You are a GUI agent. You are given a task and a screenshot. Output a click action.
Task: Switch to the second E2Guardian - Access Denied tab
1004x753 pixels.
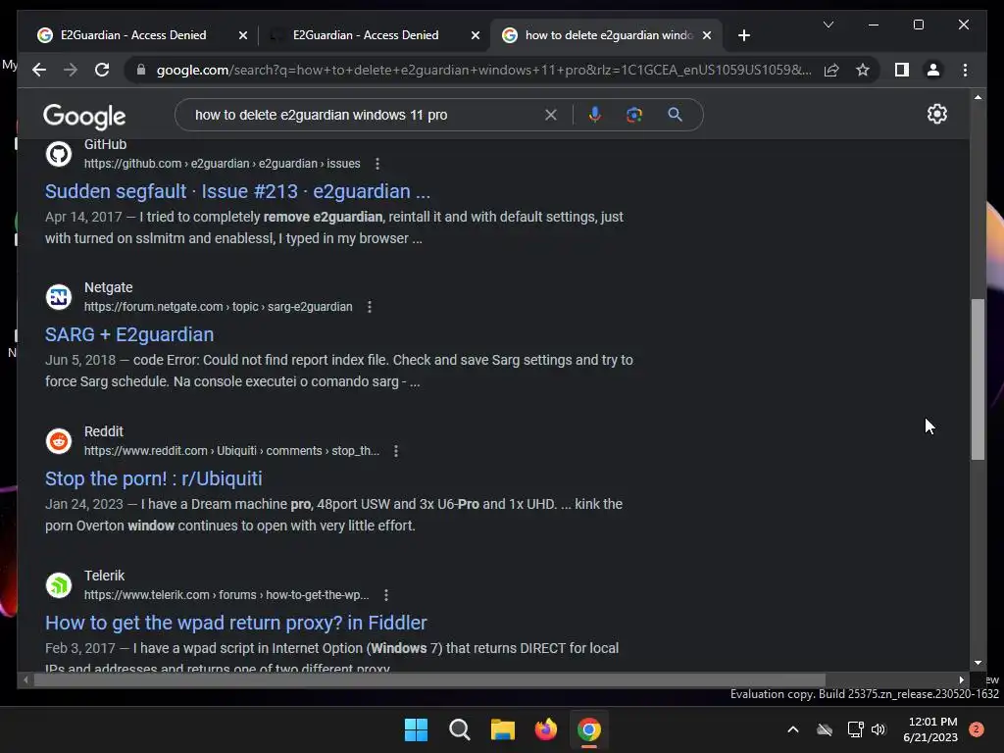(x=366, y=35)
